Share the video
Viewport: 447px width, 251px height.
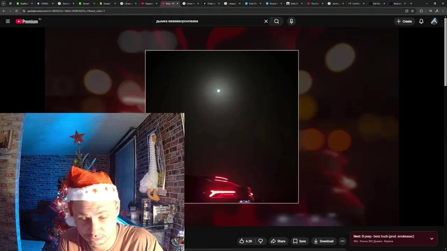click(x=278, y=241)
